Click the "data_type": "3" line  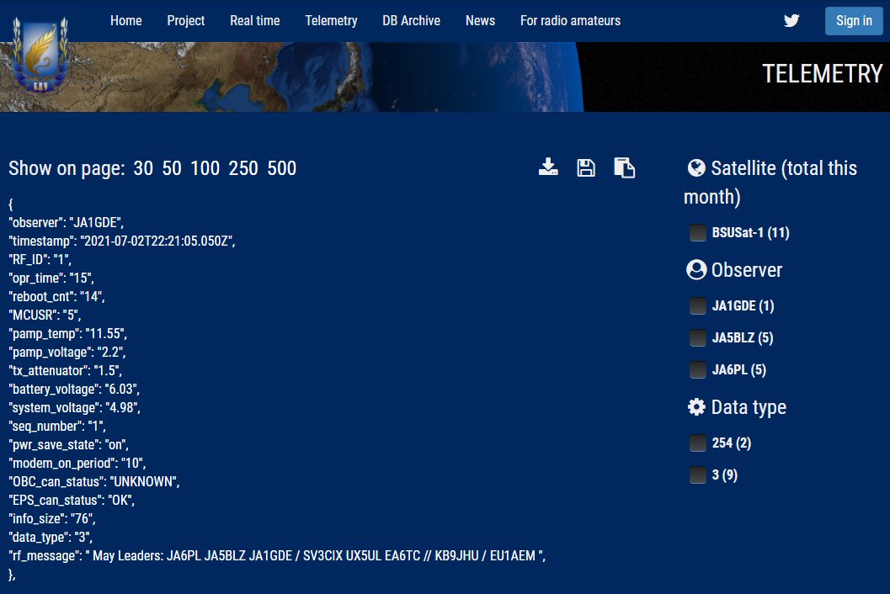[x=51, y=538]
